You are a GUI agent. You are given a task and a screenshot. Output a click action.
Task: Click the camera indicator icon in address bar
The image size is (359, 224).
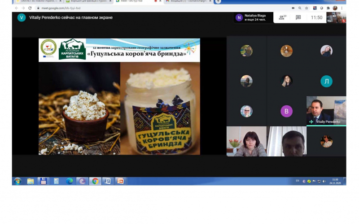click(x=293, y=8)
